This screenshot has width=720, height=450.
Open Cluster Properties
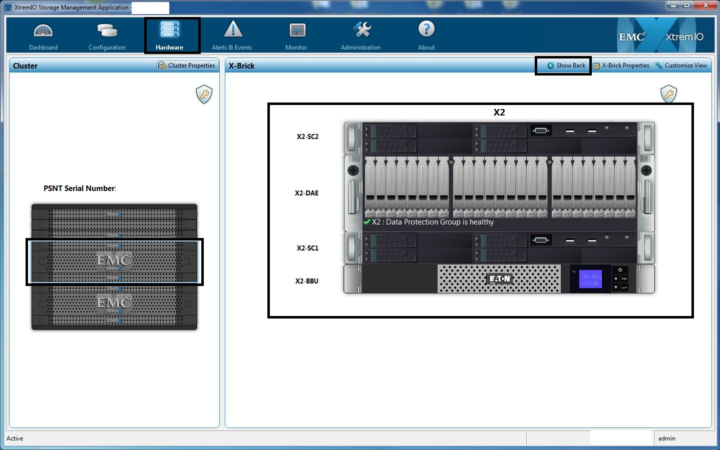click(x=187, y=65)
